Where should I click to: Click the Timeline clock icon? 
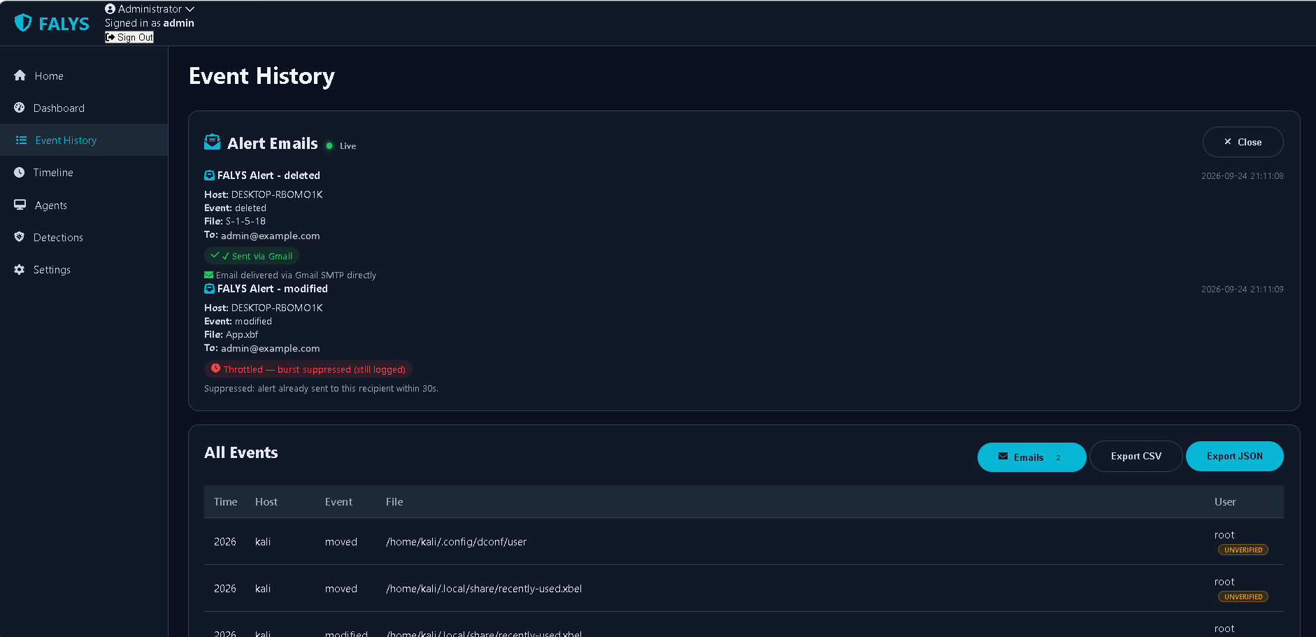(x=20, y=172)
